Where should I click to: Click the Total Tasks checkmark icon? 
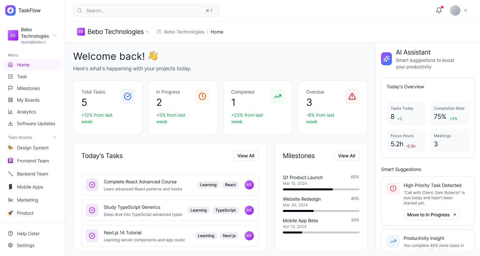coord(127,96)
